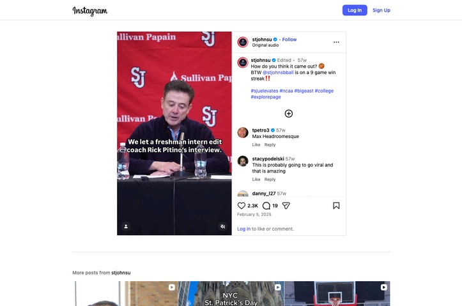Screen dimensions: 462x306
Task: Open the first brick building post thumbnail
Action: [125, 293]
